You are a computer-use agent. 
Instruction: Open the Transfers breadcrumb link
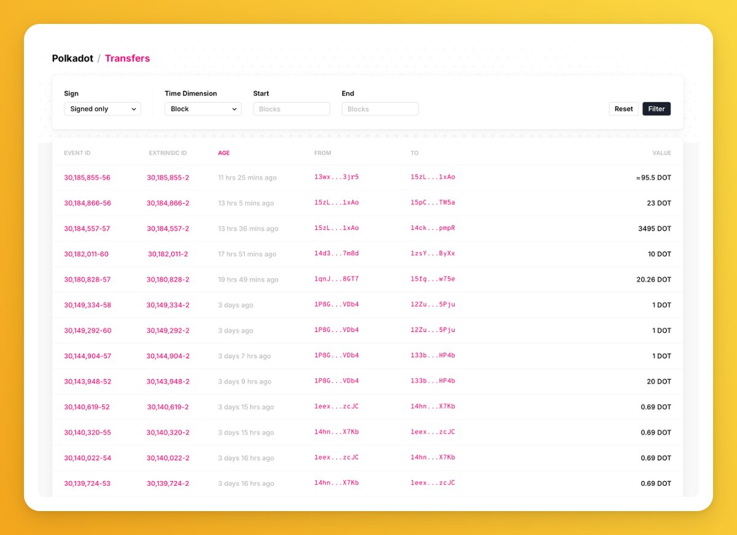(x=127, y=59)
